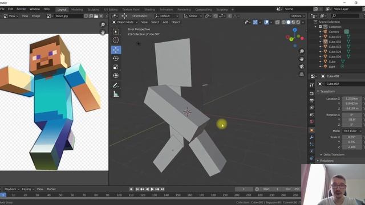
Task: Open the Object properties tab icon
Action: 312,130
